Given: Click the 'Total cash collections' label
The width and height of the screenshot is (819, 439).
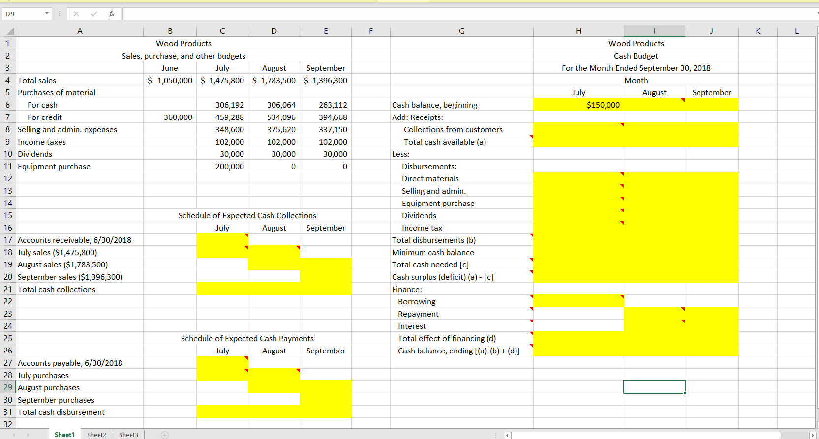Looking at the screenshot, I should coord(57,289).
